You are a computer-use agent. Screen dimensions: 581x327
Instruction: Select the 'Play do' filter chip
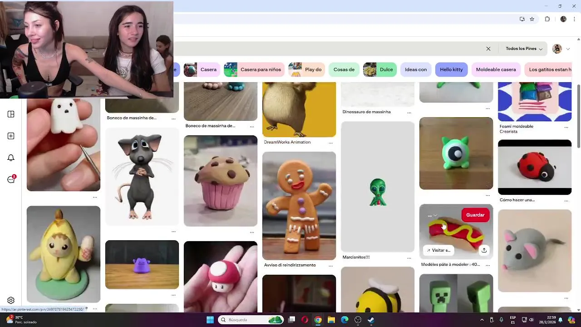pyautogui.click(x=307, y=69)
